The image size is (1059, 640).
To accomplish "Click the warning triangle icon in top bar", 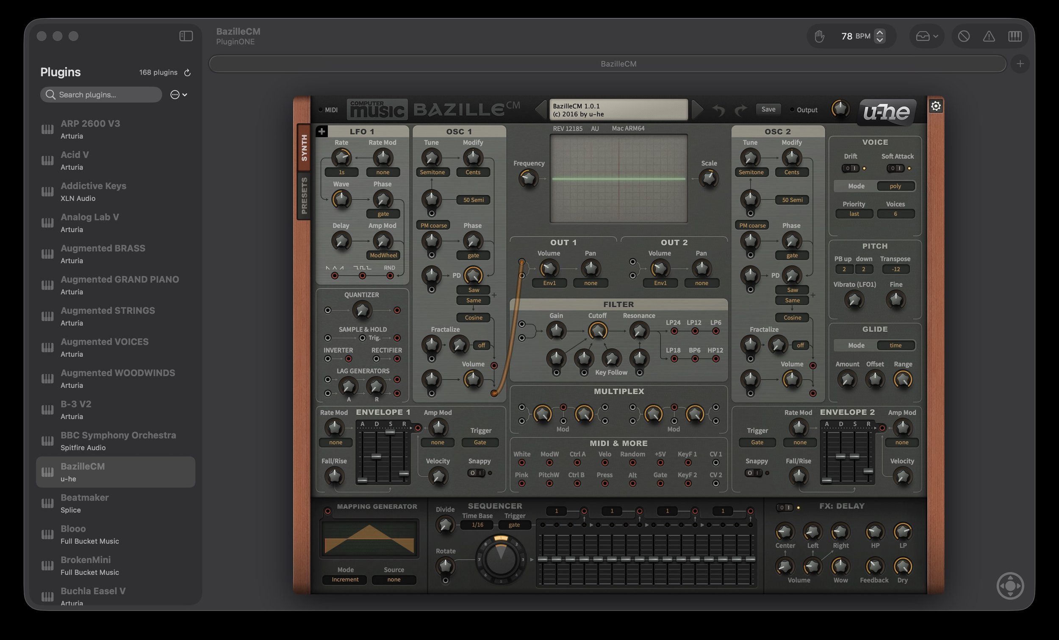I will point(989,36).
